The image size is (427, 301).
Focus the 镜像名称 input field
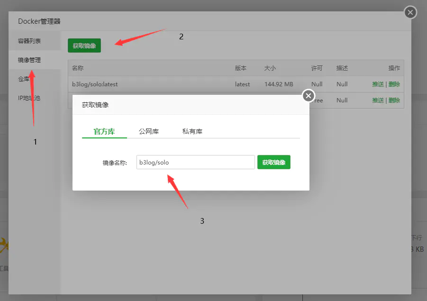[x=196, y=162]
